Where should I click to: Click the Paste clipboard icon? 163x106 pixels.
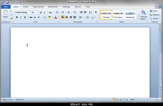pyautogui.click(x=6, y=13)
